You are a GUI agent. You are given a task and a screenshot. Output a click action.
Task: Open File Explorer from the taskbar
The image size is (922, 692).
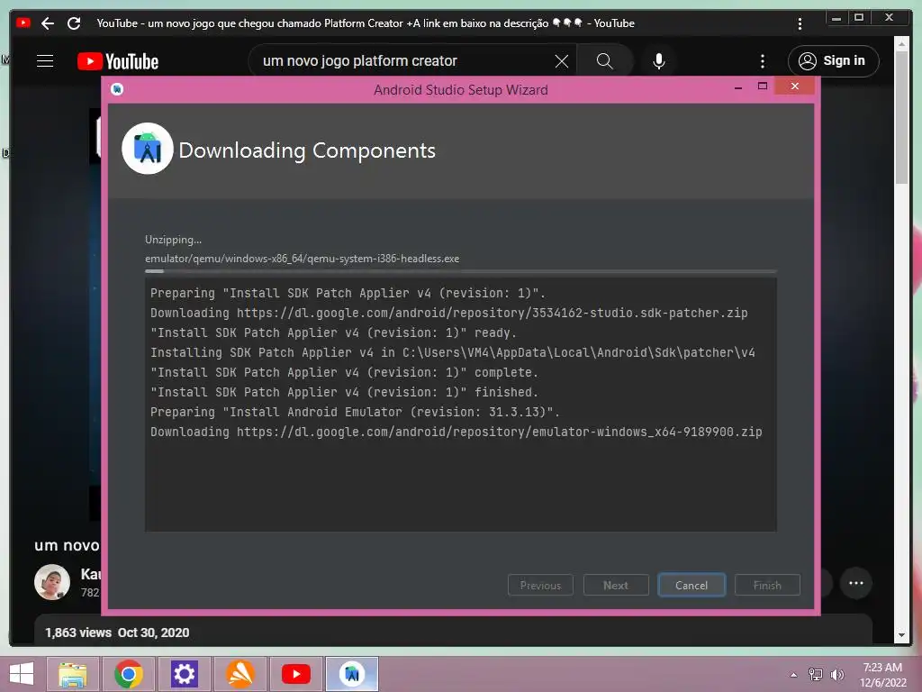(73, 674)
